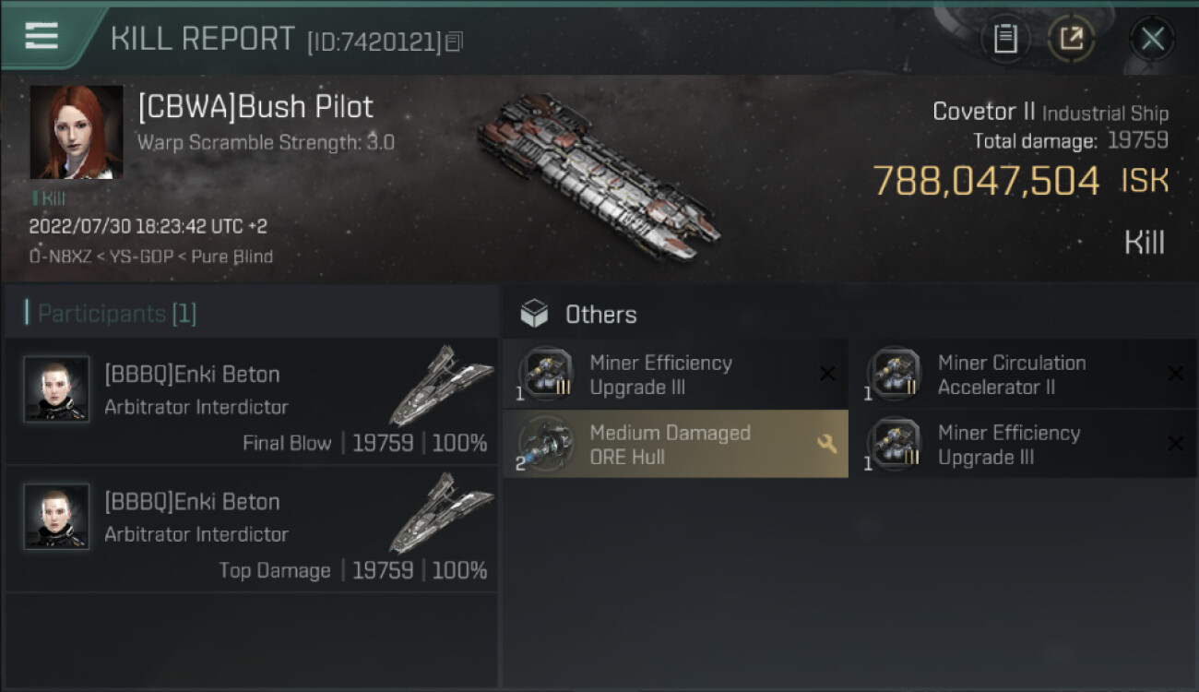Image resolution: width=1199 pixels, height=692 pixels.
Task: Click the Medium Damaged ORE Hull item icon
Action: 545,444
